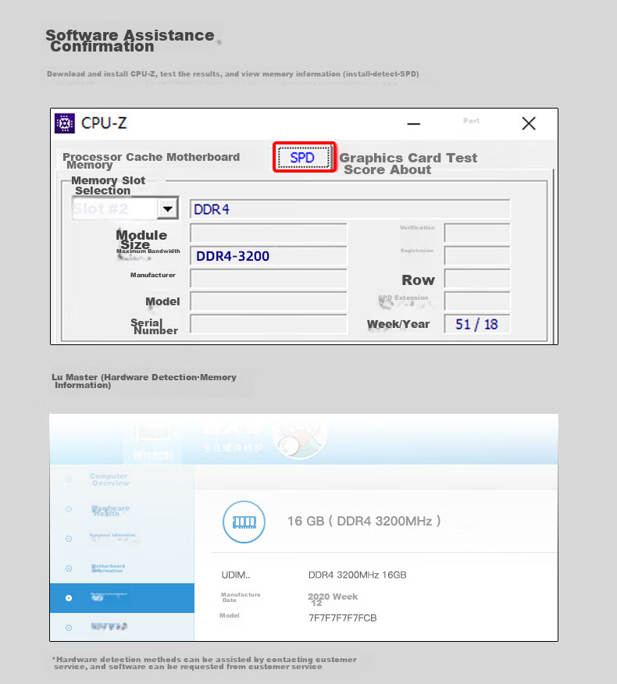Select the 2020 Week 12 manufacture date

pyautogui.click(x=333, y=600)
